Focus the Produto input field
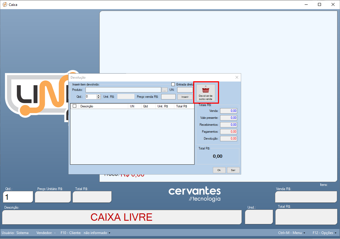Screen dimensions: 340x239 [x=123, y=90]
